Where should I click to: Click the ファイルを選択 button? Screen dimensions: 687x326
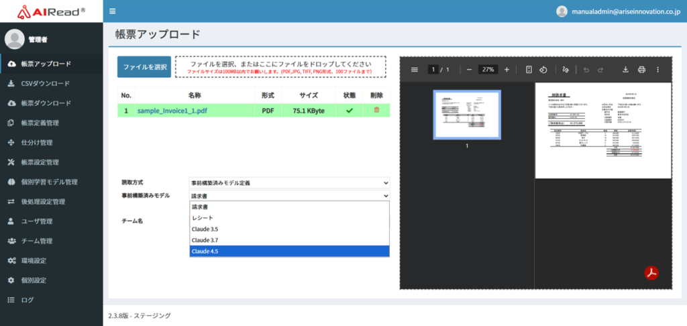(x=144, y=67)
